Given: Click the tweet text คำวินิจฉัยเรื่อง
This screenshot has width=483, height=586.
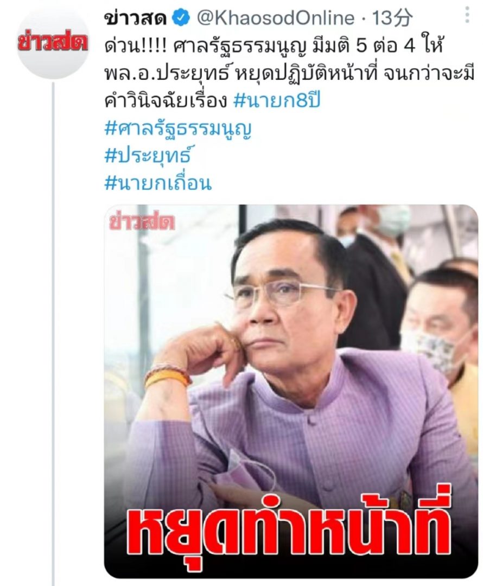Looking at the screenshot, I should pyautogui.click(x=166, y=101).
